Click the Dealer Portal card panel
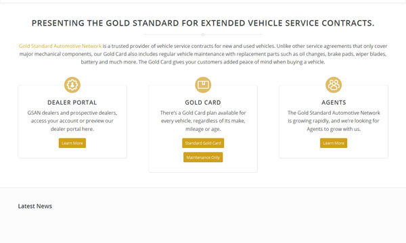The width and height of the screenshot is (406, 243). click(72, 122)
